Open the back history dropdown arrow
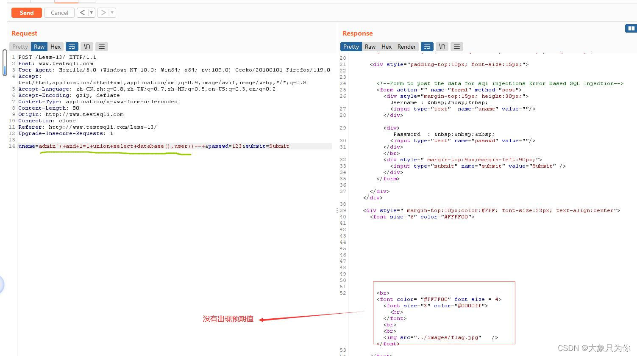The width and height of the screenshot is (637, 356). 91,13
